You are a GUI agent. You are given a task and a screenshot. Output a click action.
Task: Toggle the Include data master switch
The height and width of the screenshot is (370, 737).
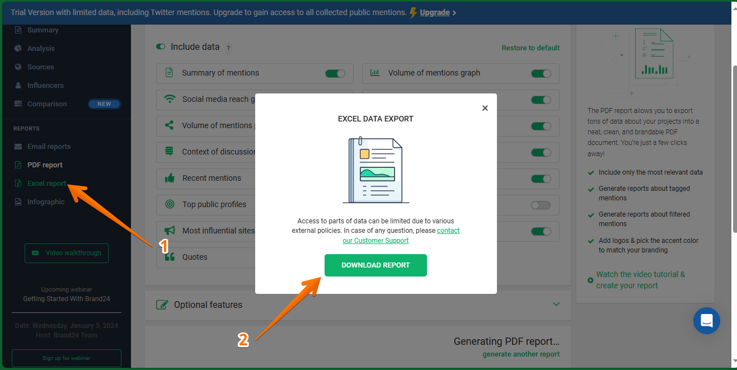pos(161,47)
